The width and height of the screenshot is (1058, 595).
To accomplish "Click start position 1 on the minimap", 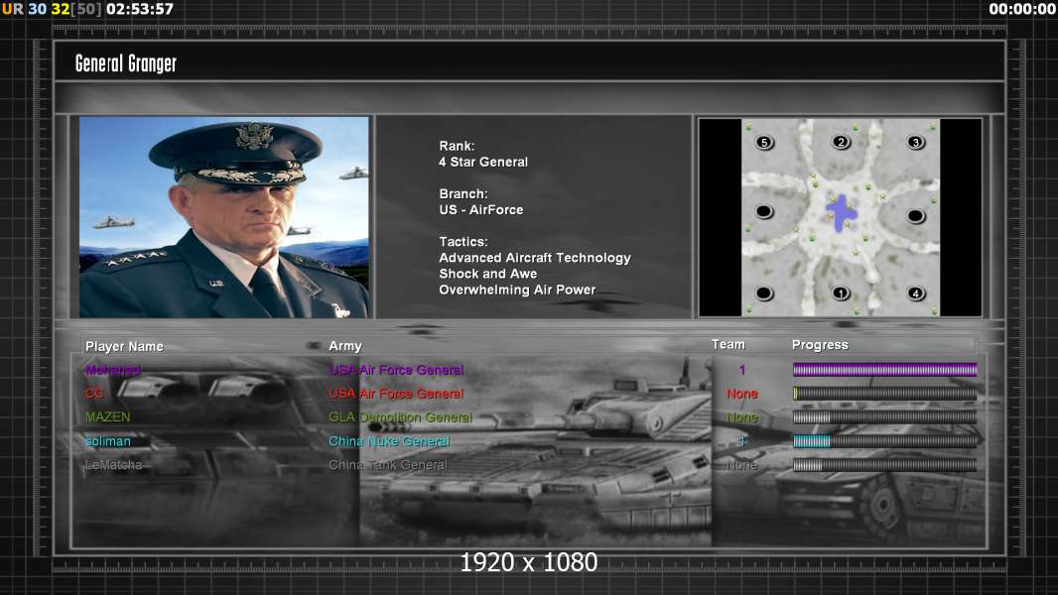I will pos(840,293).
